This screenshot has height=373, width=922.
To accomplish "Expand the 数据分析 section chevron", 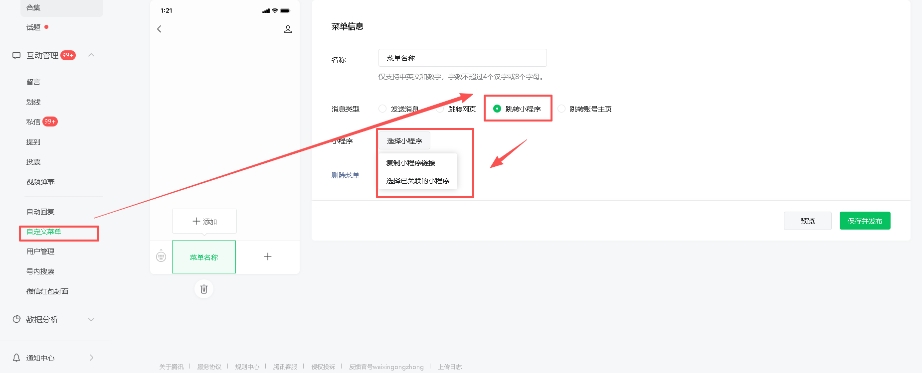I will tap(91, 319).
